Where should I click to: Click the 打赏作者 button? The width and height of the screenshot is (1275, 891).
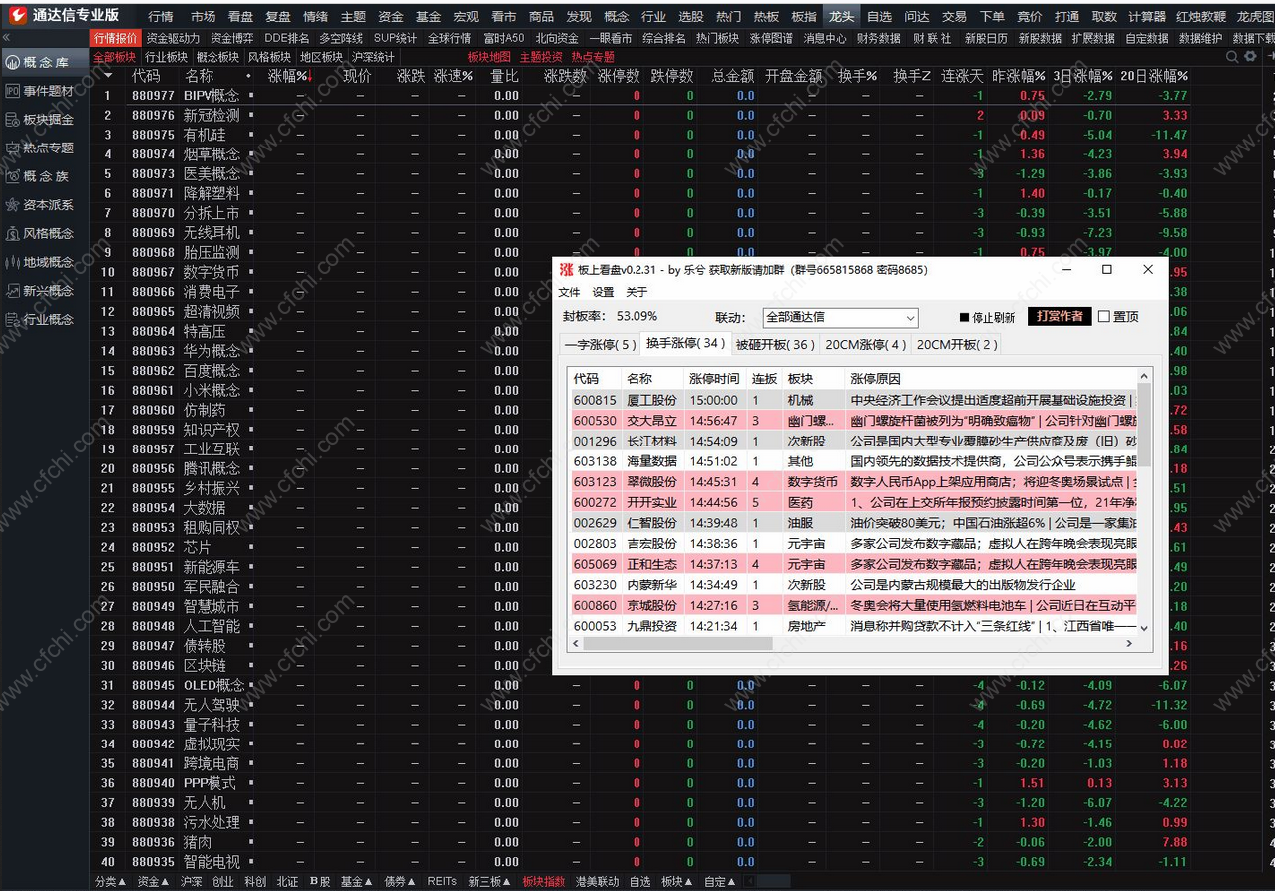point(1060,316)
